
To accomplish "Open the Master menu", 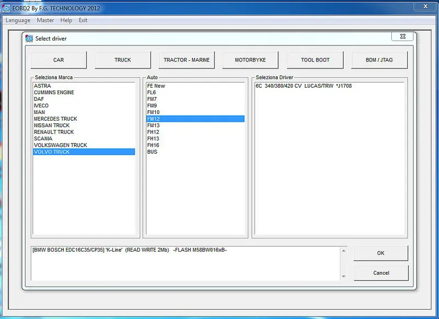I will (45, 20).
